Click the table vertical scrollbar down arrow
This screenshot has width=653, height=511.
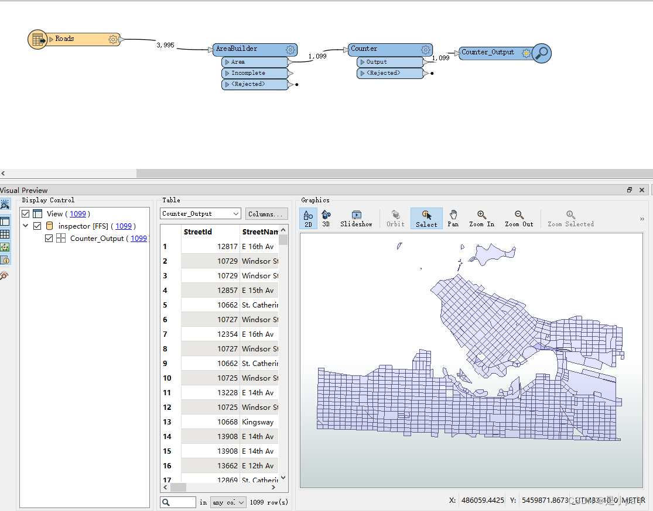pos(283,478)
